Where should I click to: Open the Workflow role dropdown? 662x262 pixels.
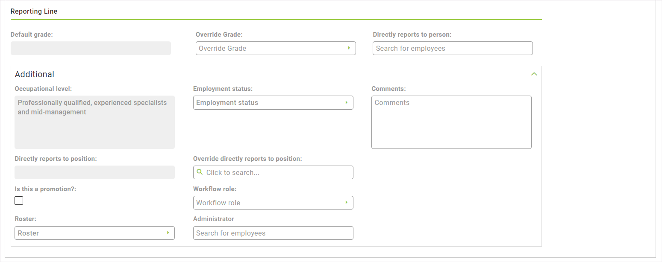point(273,203)
